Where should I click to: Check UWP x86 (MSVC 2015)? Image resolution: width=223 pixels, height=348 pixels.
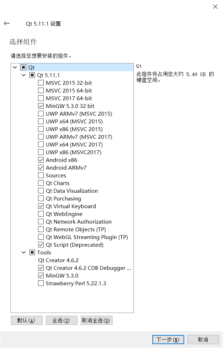click(x=41, y=129)
